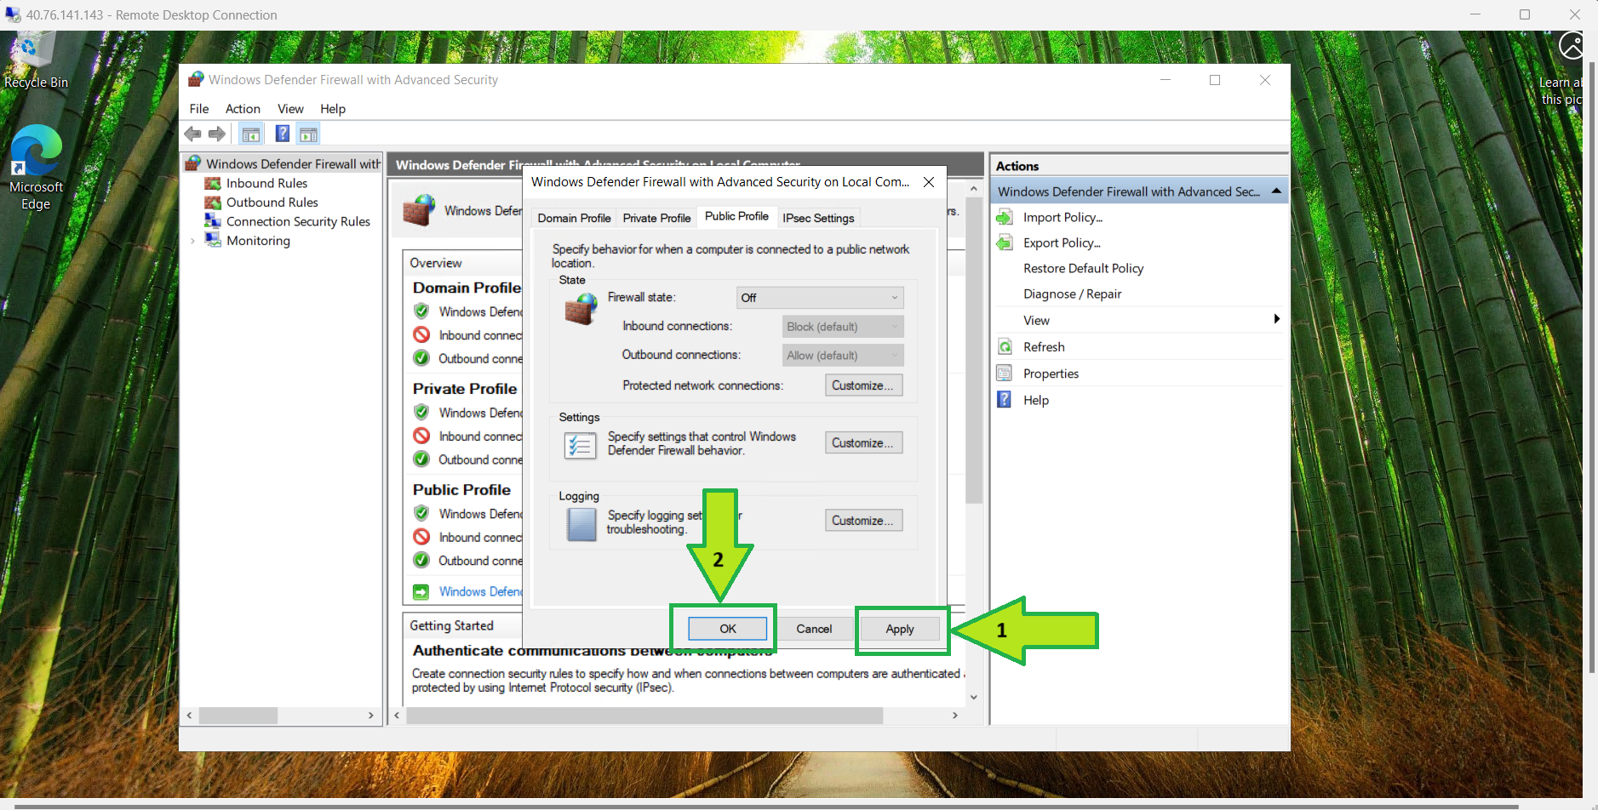The width and height of the screenshot is (1598, 810).
Task: Click Restore Default Policy action
Action: click(x=1083, y=268)
